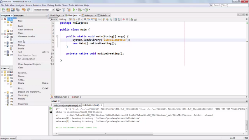Click the green rerun icon in Output panel

pos(51,108)
